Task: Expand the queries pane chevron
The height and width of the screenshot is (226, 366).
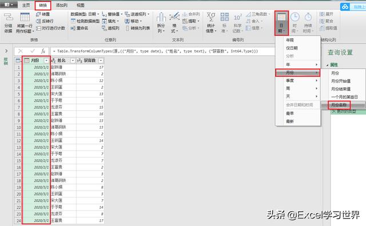Action: coord(6,51)
